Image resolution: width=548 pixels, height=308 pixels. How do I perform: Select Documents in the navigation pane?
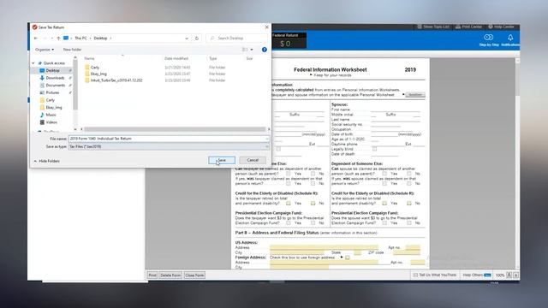pos(55,86)
